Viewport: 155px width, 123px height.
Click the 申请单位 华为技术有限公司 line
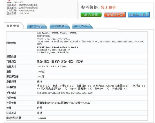point(22,8)
